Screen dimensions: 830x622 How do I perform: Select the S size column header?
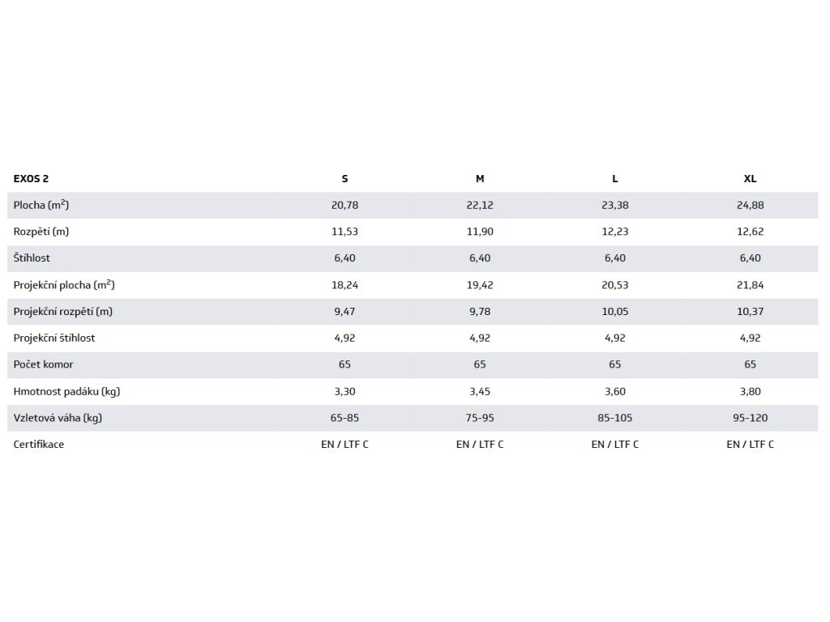(344, 179)
